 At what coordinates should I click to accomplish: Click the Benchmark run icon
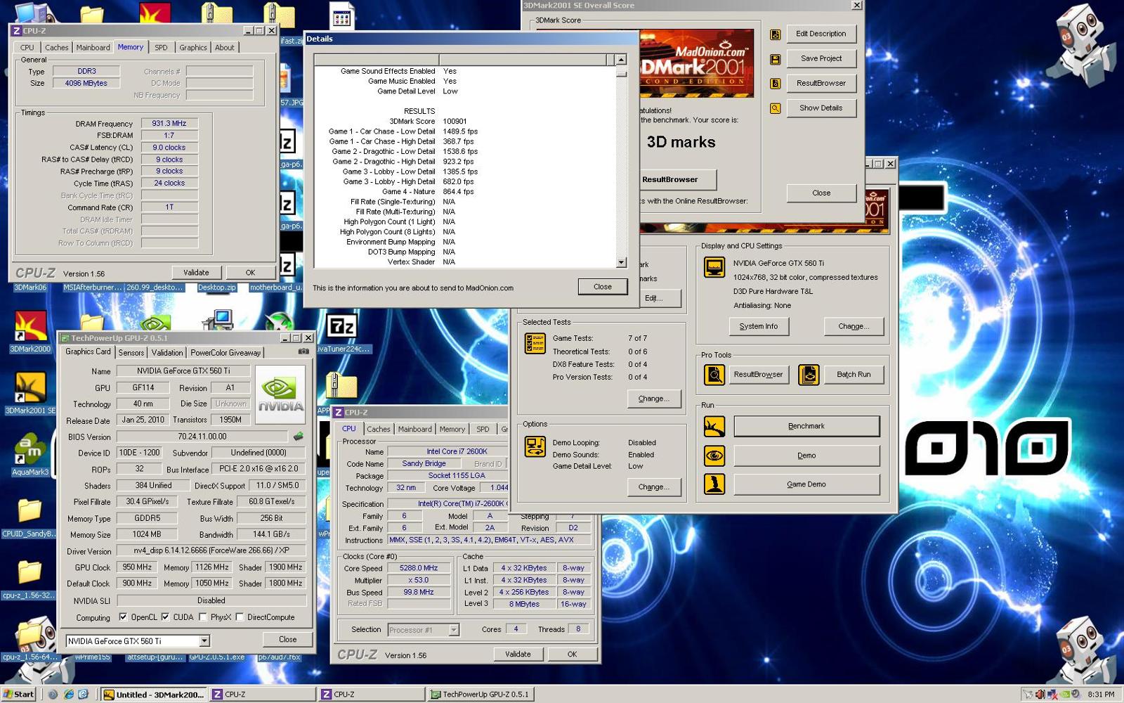tap(714, 426)
